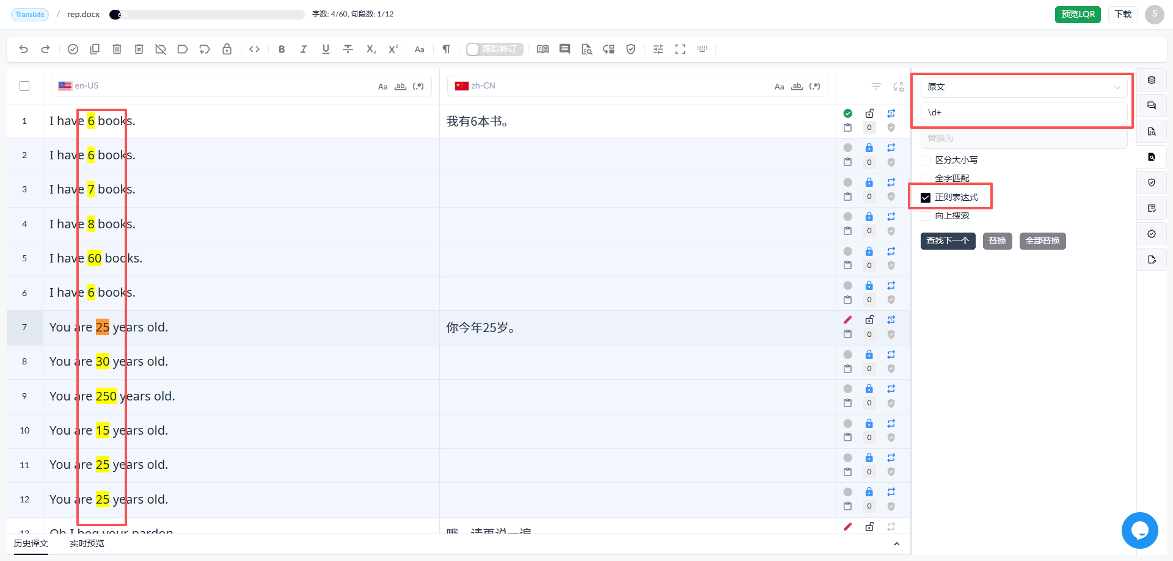The image size is (1173, 561).
Task: Uncheck the regular expression checkbox
Action: tap(926, 198)
